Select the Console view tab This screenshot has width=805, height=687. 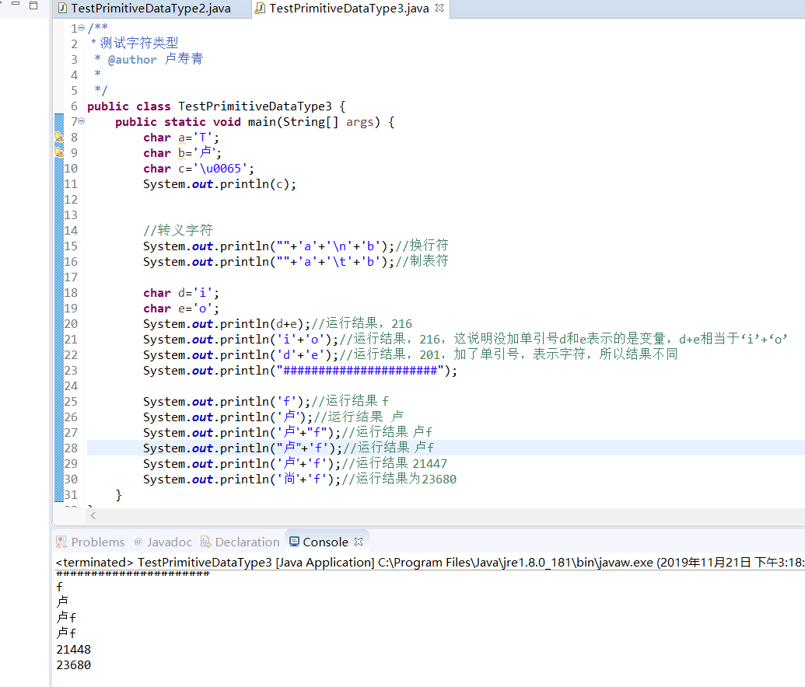[325, 542]
